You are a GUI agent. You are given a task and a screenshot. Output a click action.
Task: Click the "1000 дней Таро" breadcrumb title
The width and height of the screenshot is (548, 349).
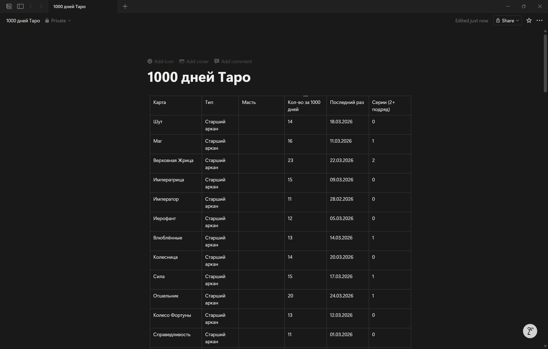[23, 21]
